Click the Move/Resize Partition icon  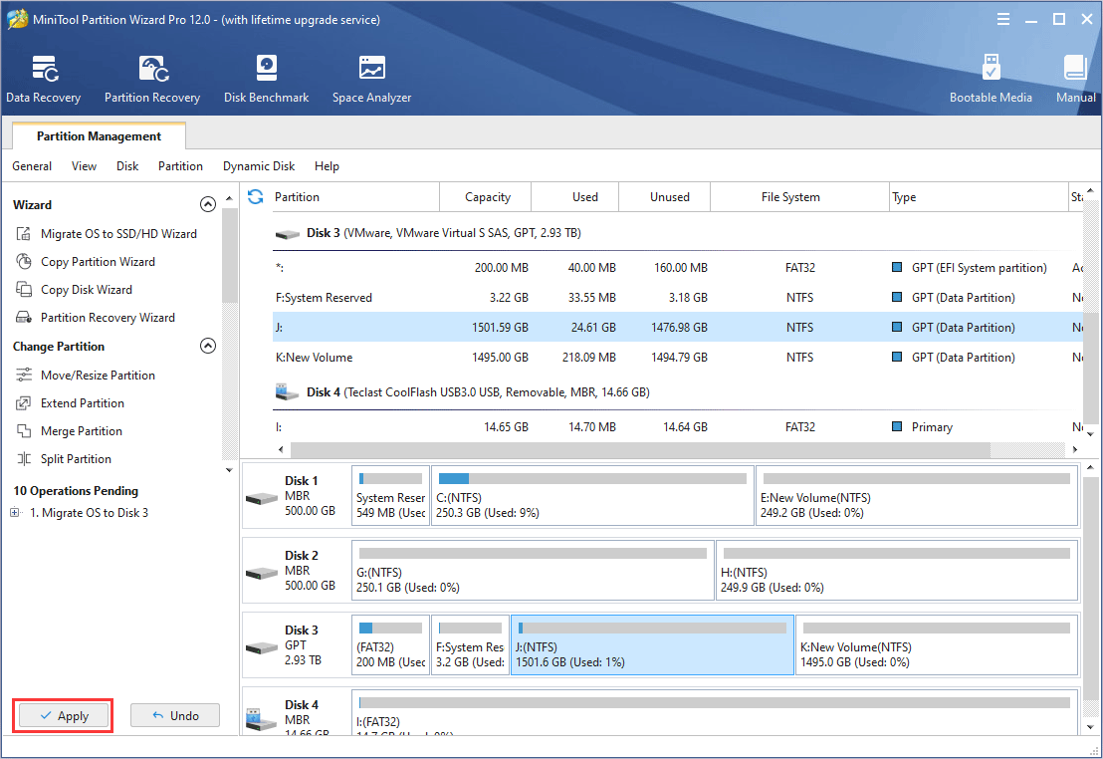24,375
